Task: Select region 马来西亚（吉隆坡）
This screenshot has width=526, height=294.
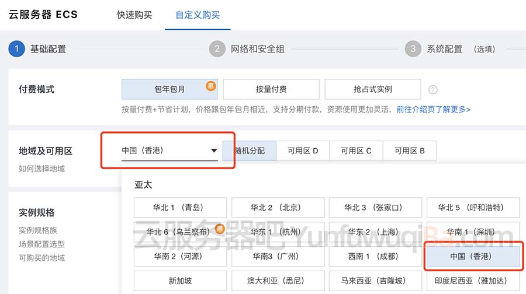Action: coord(375,281)
